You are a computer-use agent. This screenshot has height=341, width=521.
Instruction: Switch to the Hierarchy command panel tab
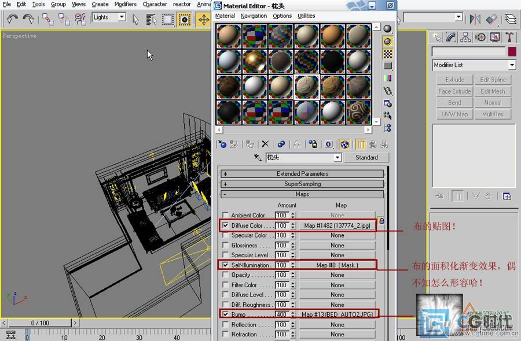click(465, 37)
